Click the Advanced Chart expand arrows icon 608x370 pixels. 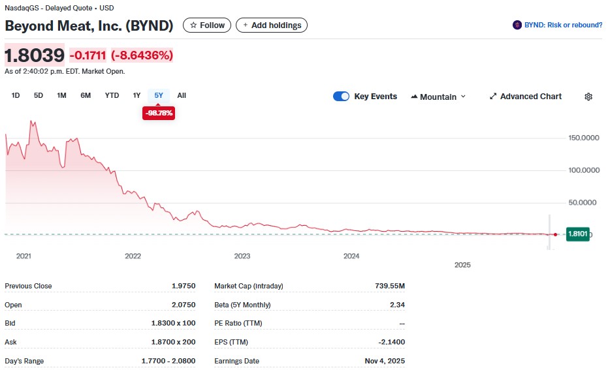click(493, 97)
